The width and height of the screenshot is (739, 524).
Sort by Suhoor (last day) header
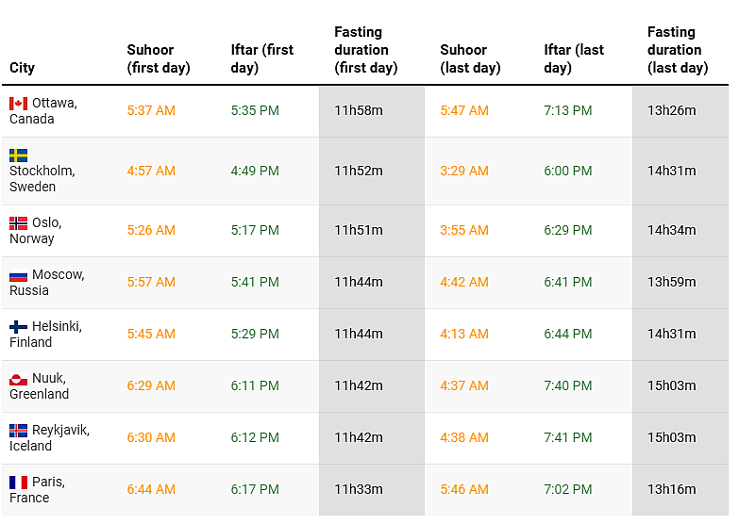click(x=472, y=58)
